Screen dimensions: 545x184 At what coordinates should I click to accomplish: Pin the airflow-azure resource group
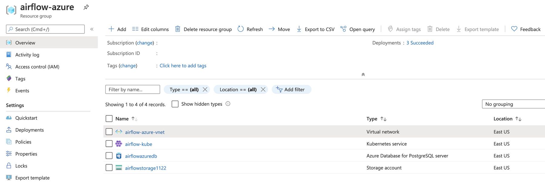(x=86, y=7)
